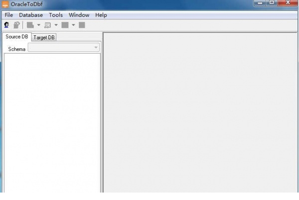The height and width of the screenshot is (200, 299).
Task: Click the connect user icon in toolbar
Action: (x=6, y=25)
